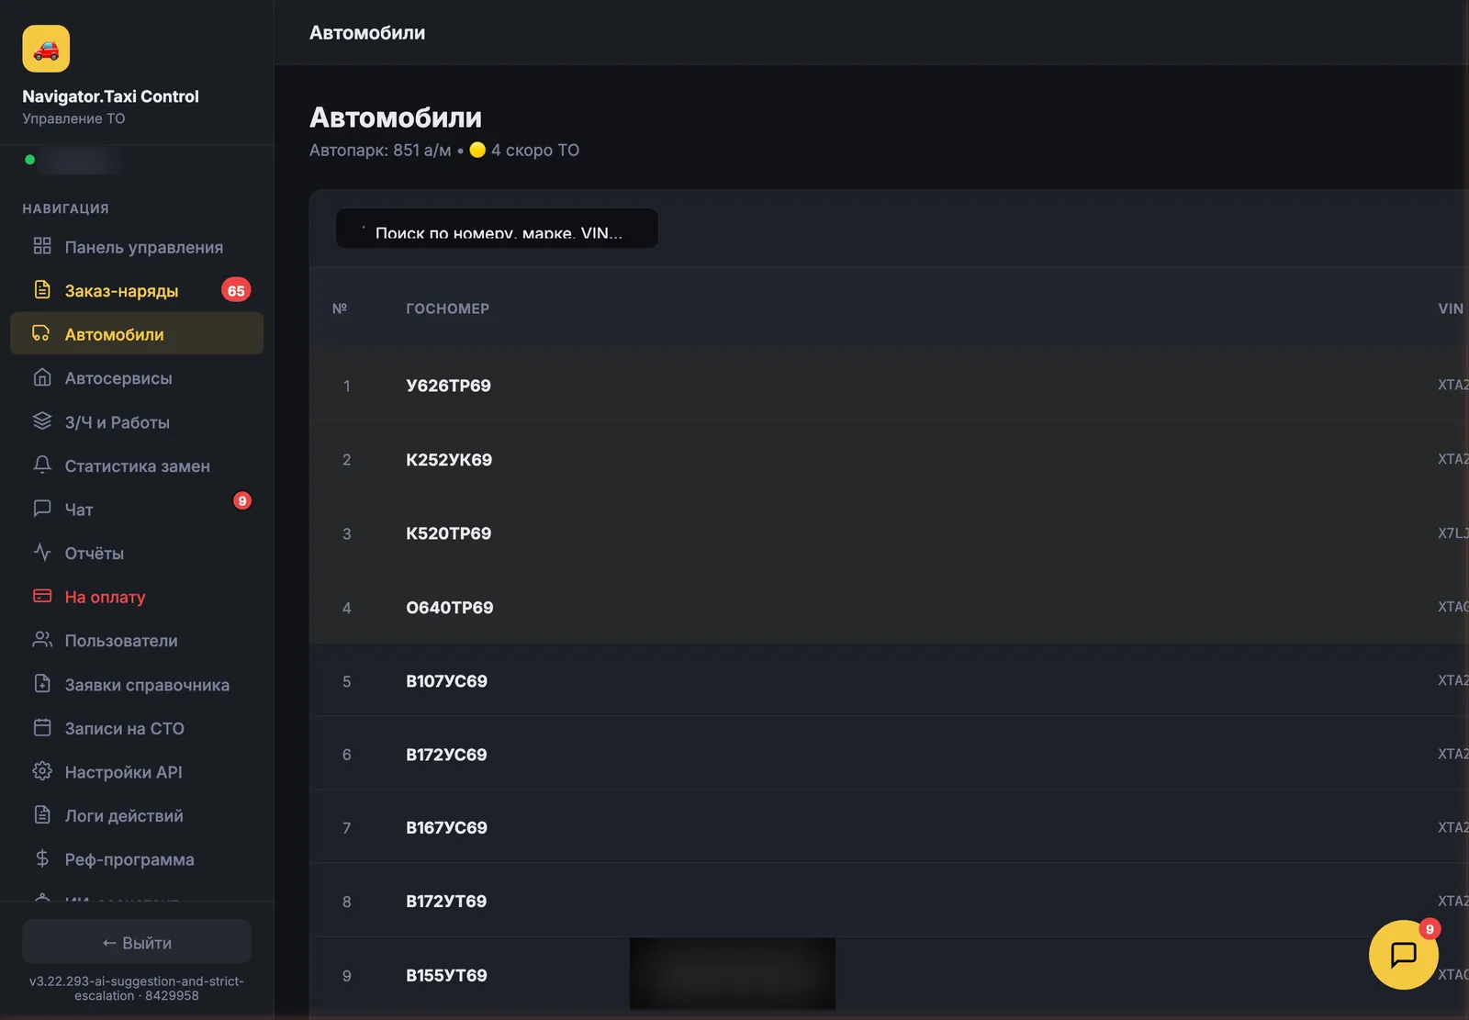Select plate В172УС69
This screenshot has height=1020, width=1469.
tap(447, 755)
